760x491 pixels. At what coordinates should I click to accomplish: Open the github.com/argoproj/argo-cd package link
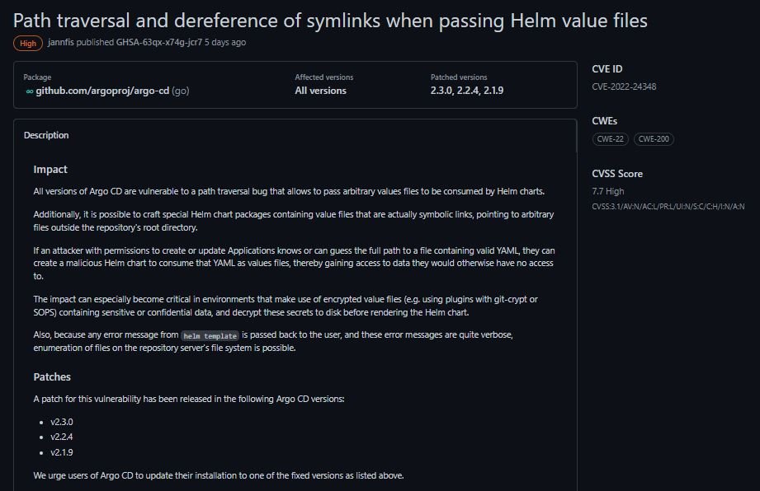click(x=102, y=91)
